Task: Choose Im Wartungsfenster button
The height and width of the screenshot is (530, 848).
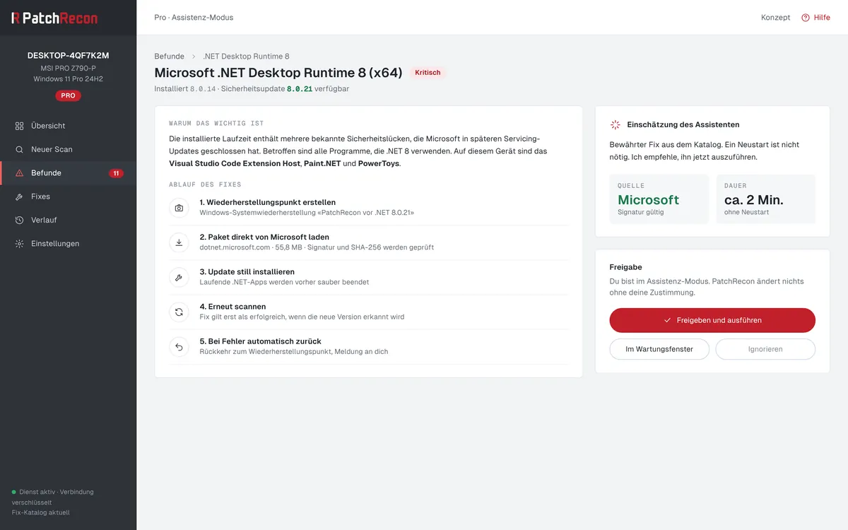Action: tap(659, 349)
